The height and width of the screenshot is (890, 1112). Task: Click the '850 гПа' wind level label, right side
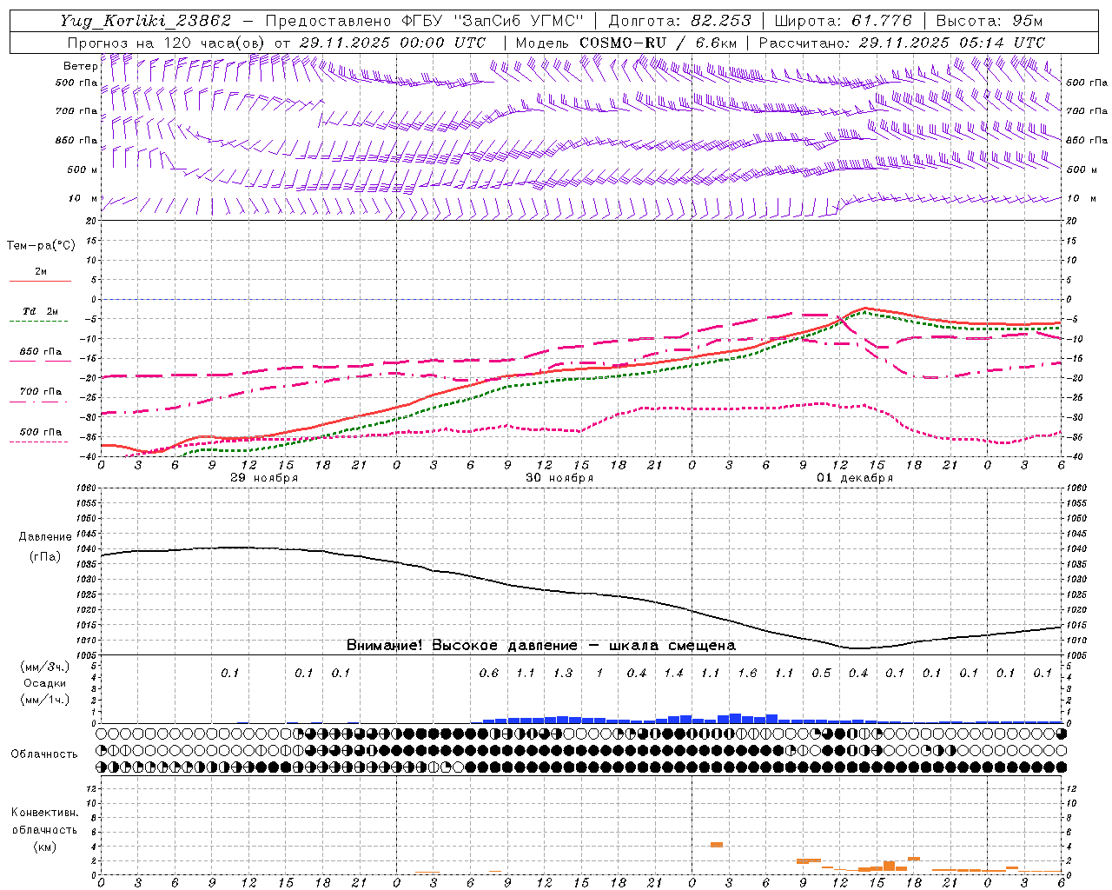tap(1087, 140)
